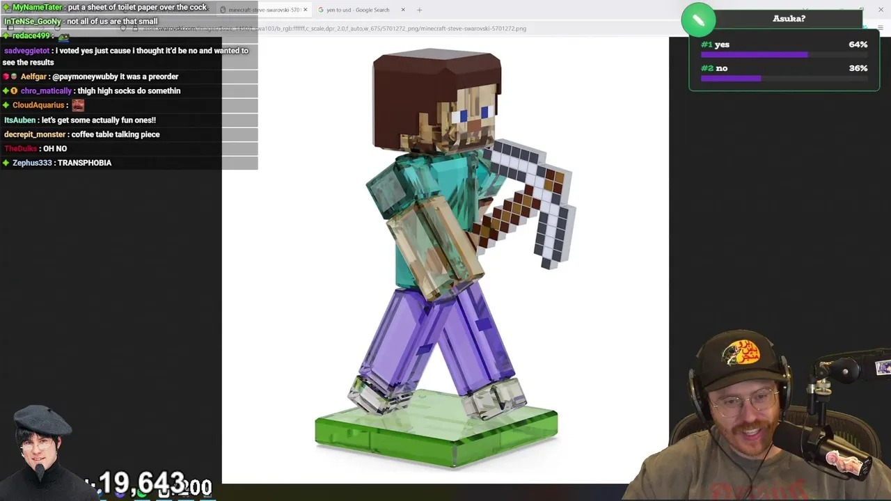Screen dimensions: 891x501
Task: Select poll option #2 no
Action: click(x=714, y=68)
